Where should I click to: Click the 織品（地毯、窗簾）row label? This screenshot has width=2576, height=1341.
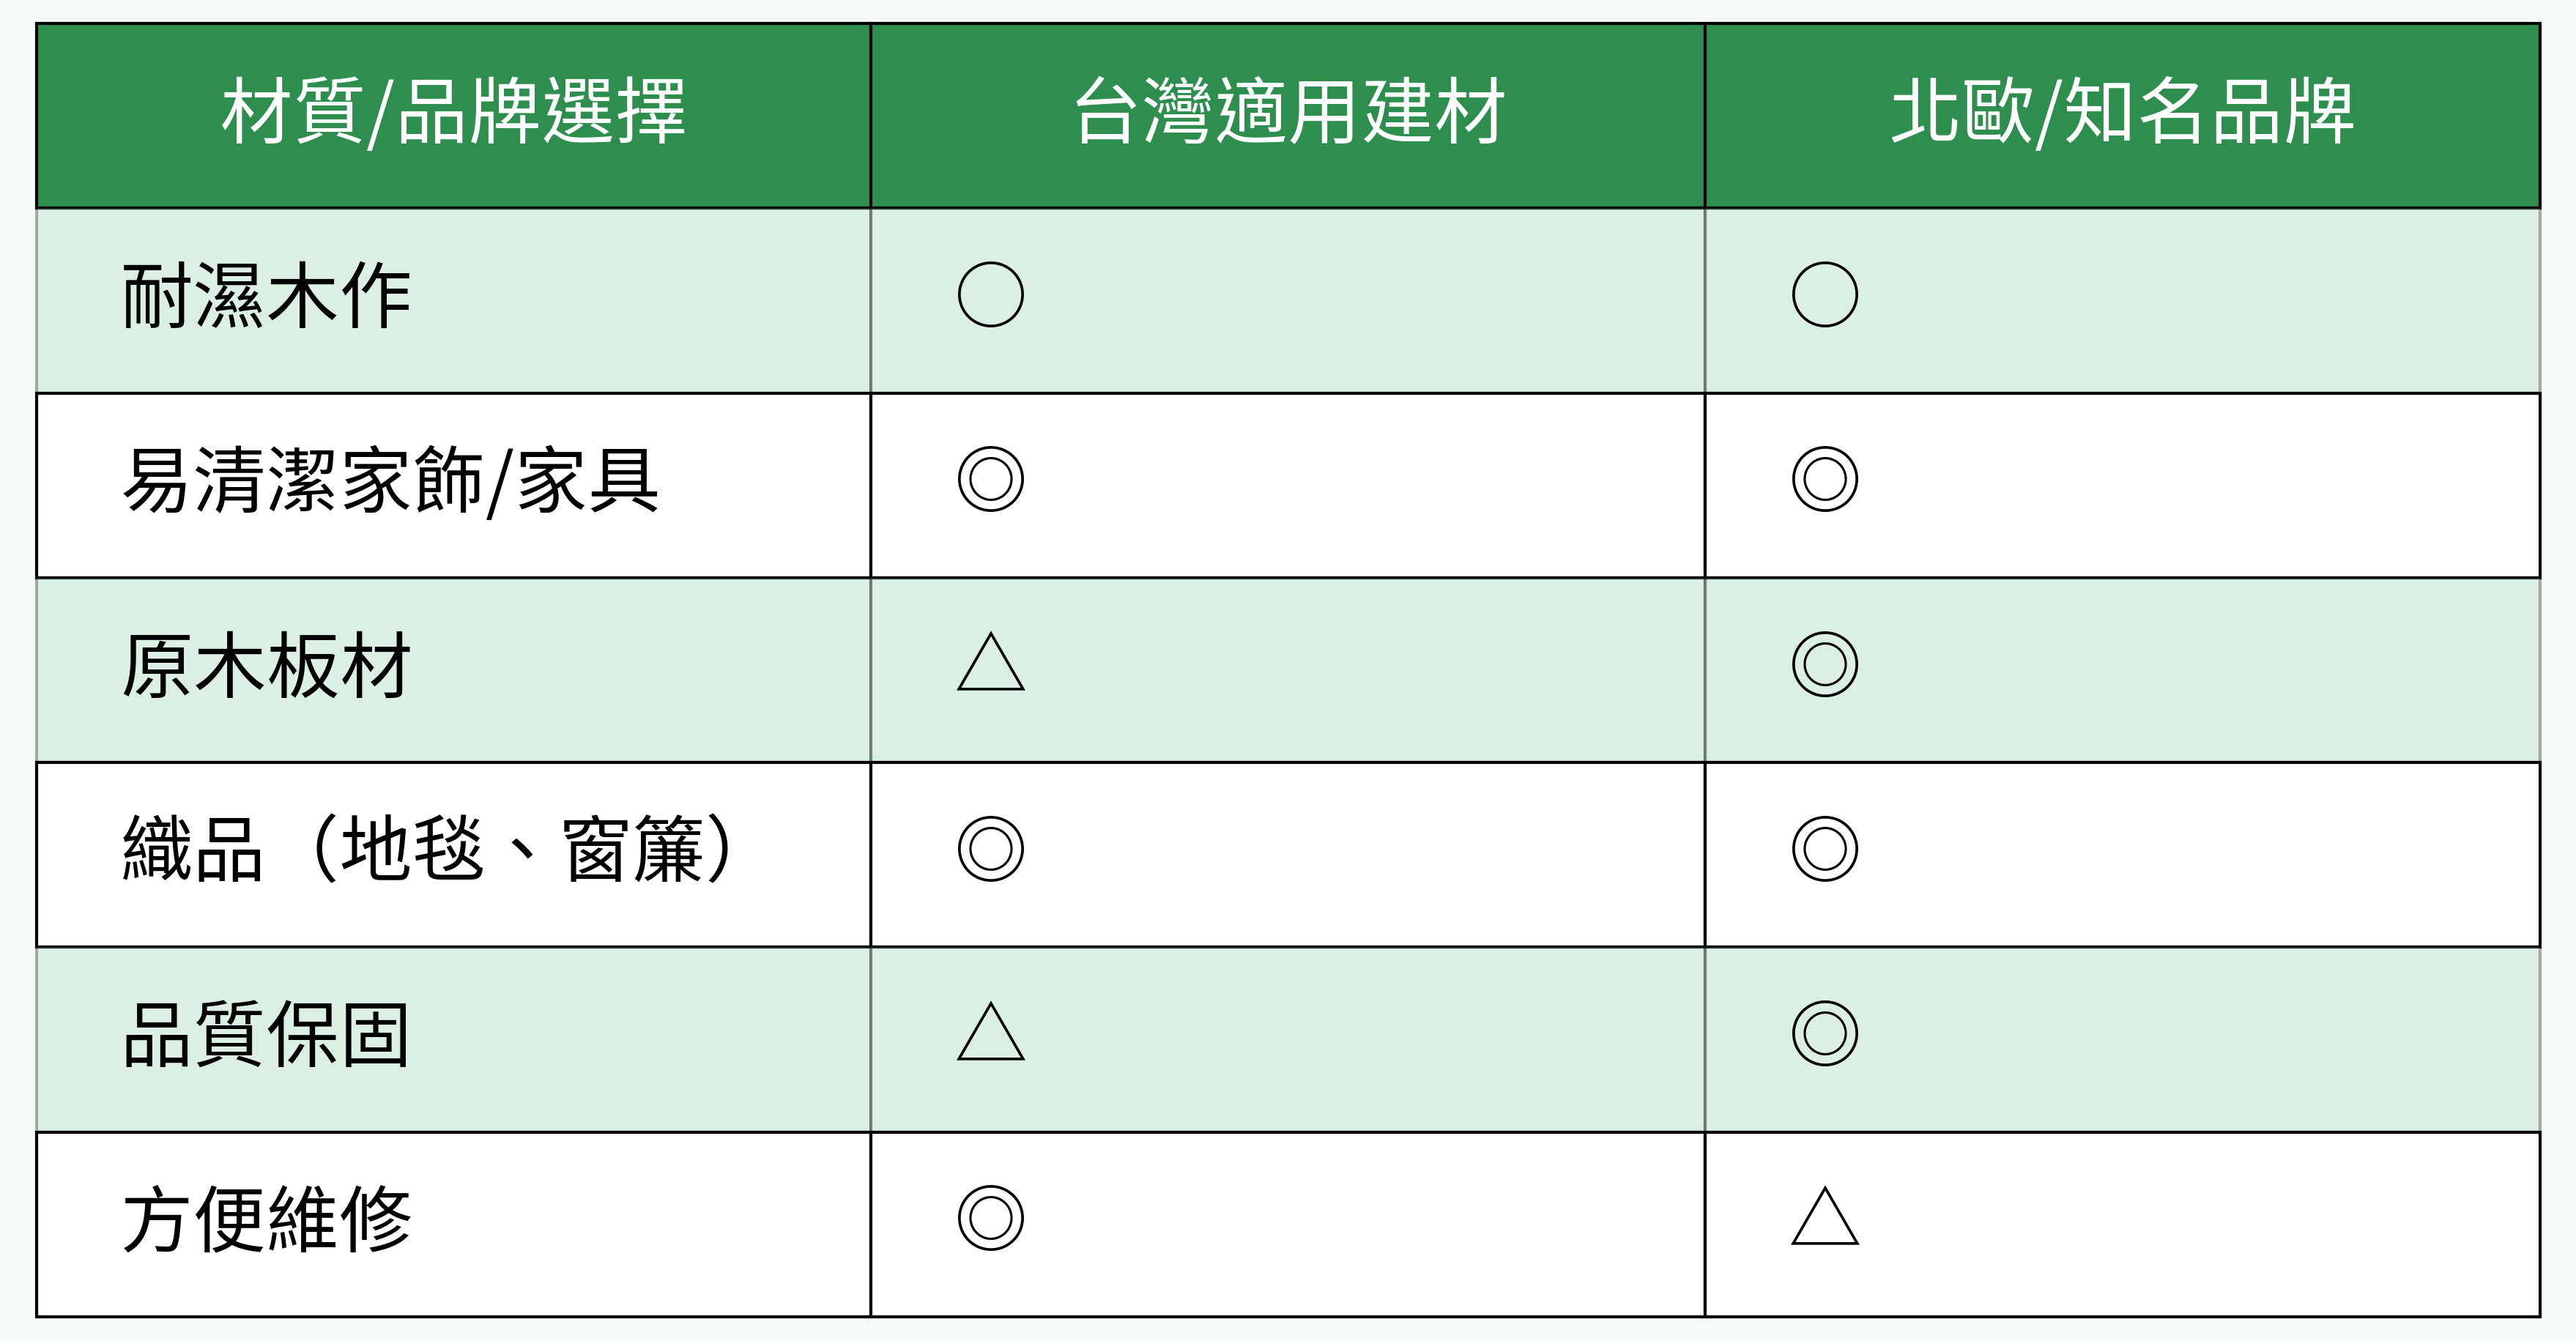pos(428,850)
